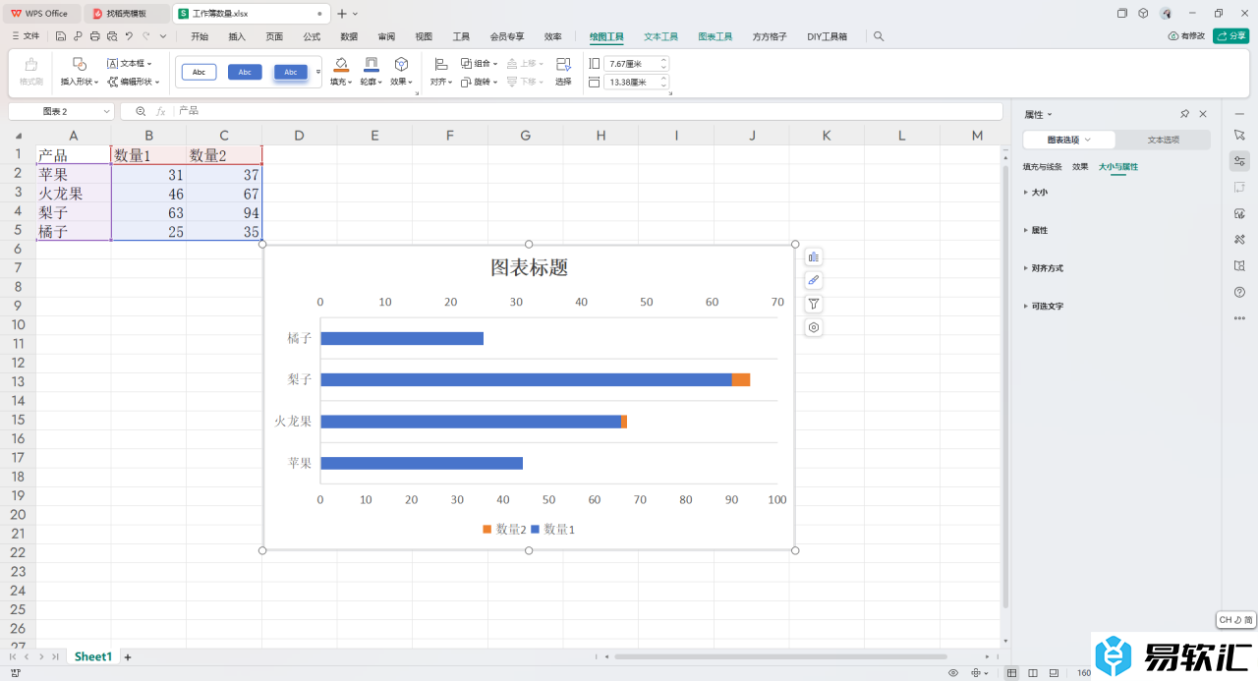Click the Print Preview icon
This screenshot has height=681, width=1258.
click(111, 36)
